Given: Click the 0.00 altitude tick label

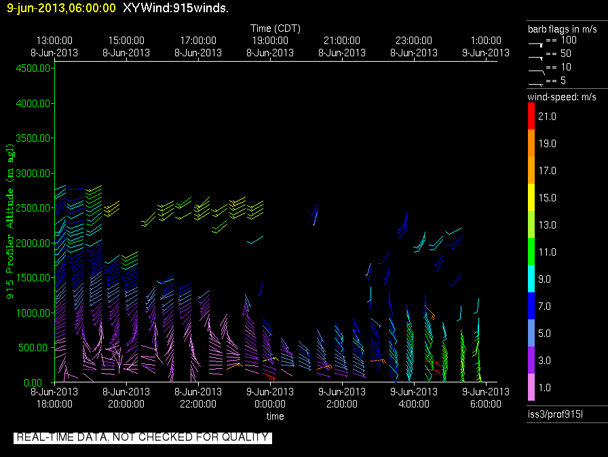Looking at the screenshot, I should pos(33,382).
